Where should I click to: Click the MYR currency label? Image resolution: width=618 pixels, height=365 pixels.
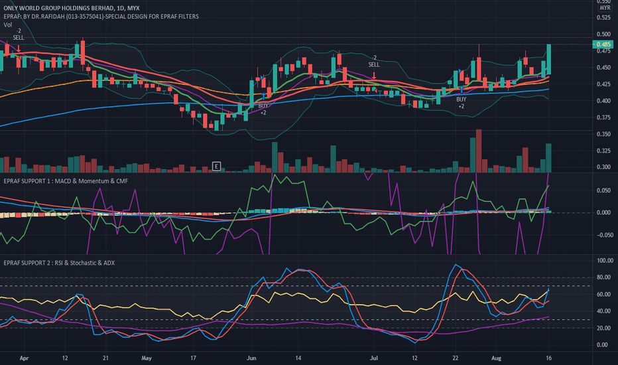[x=605, y=8]
